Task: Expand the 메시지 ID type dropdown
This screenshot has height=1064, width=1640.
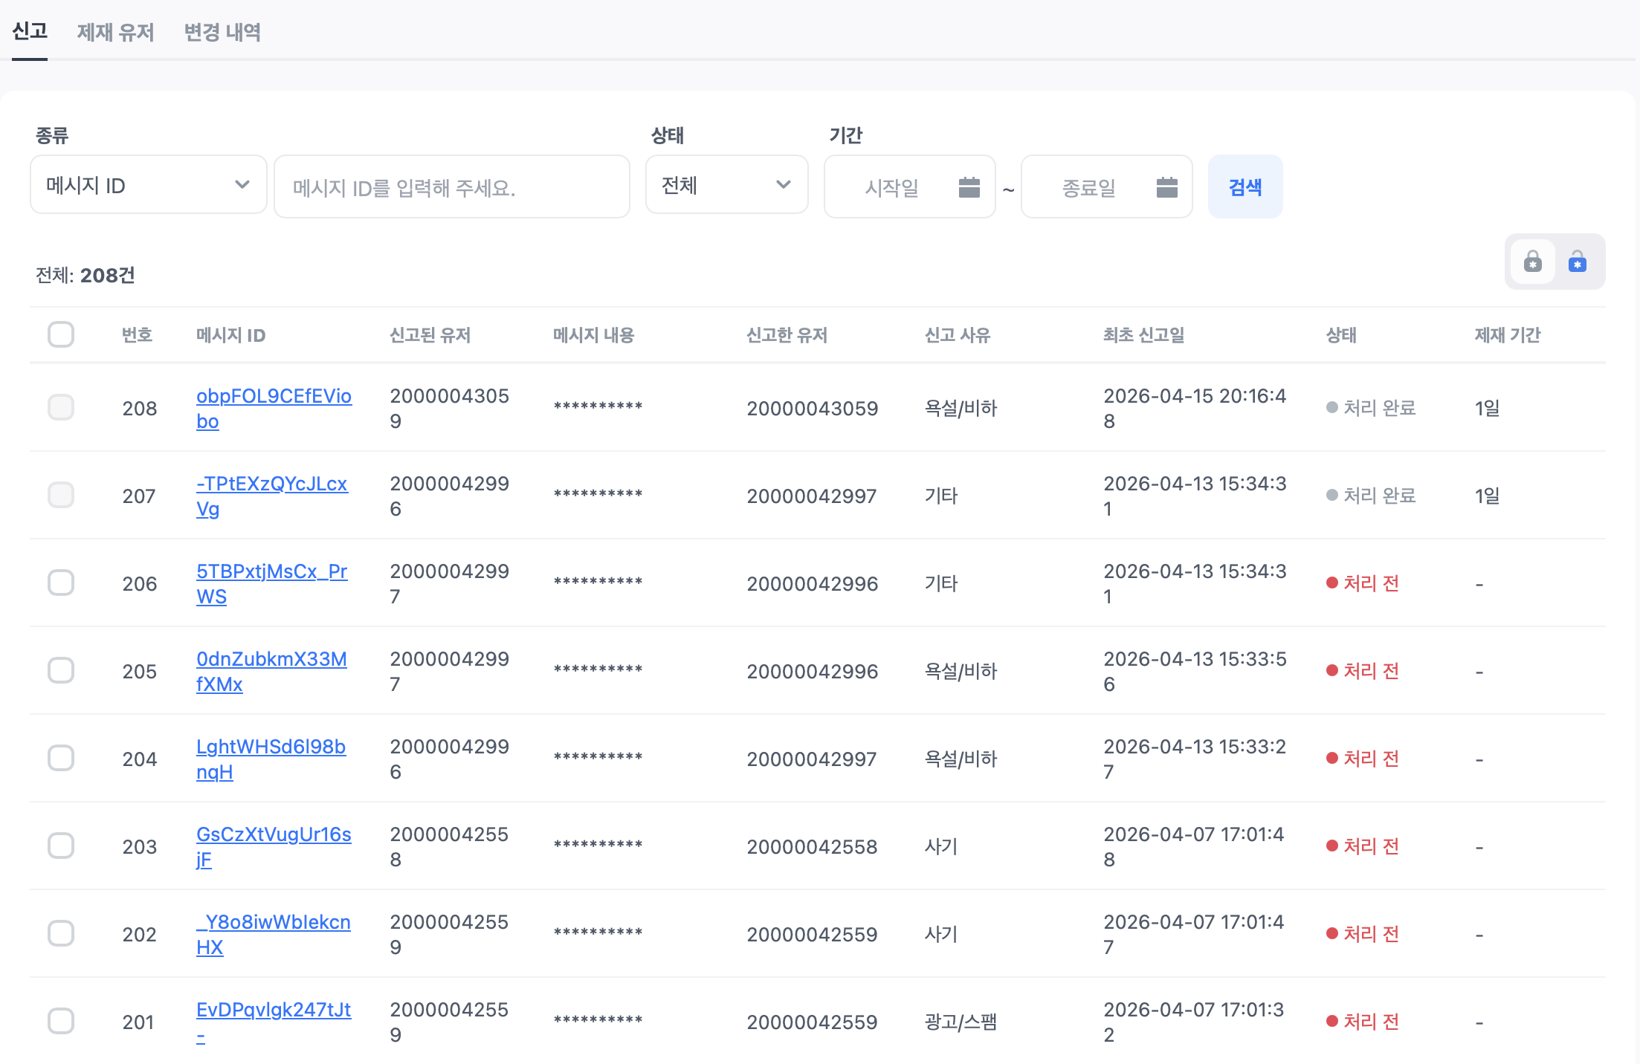Action: click(x=148, y=185)
